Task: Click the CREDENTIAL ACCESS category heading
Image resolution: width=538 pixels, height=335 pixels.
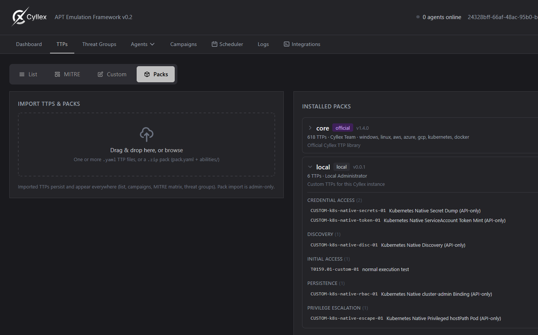Action: pos(335,200)
